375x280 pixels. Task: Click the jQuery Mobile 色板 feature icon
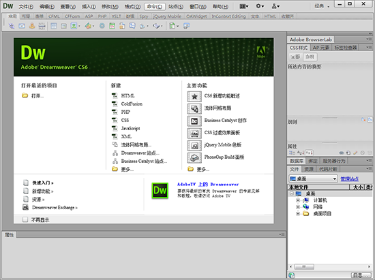(x=194, y=145)
